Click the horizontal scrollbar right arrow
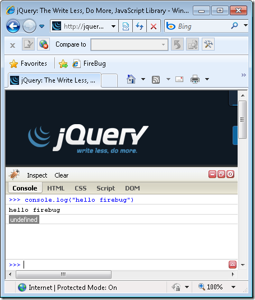The width and height of the screenshot is (255, 300). (233, 274)
